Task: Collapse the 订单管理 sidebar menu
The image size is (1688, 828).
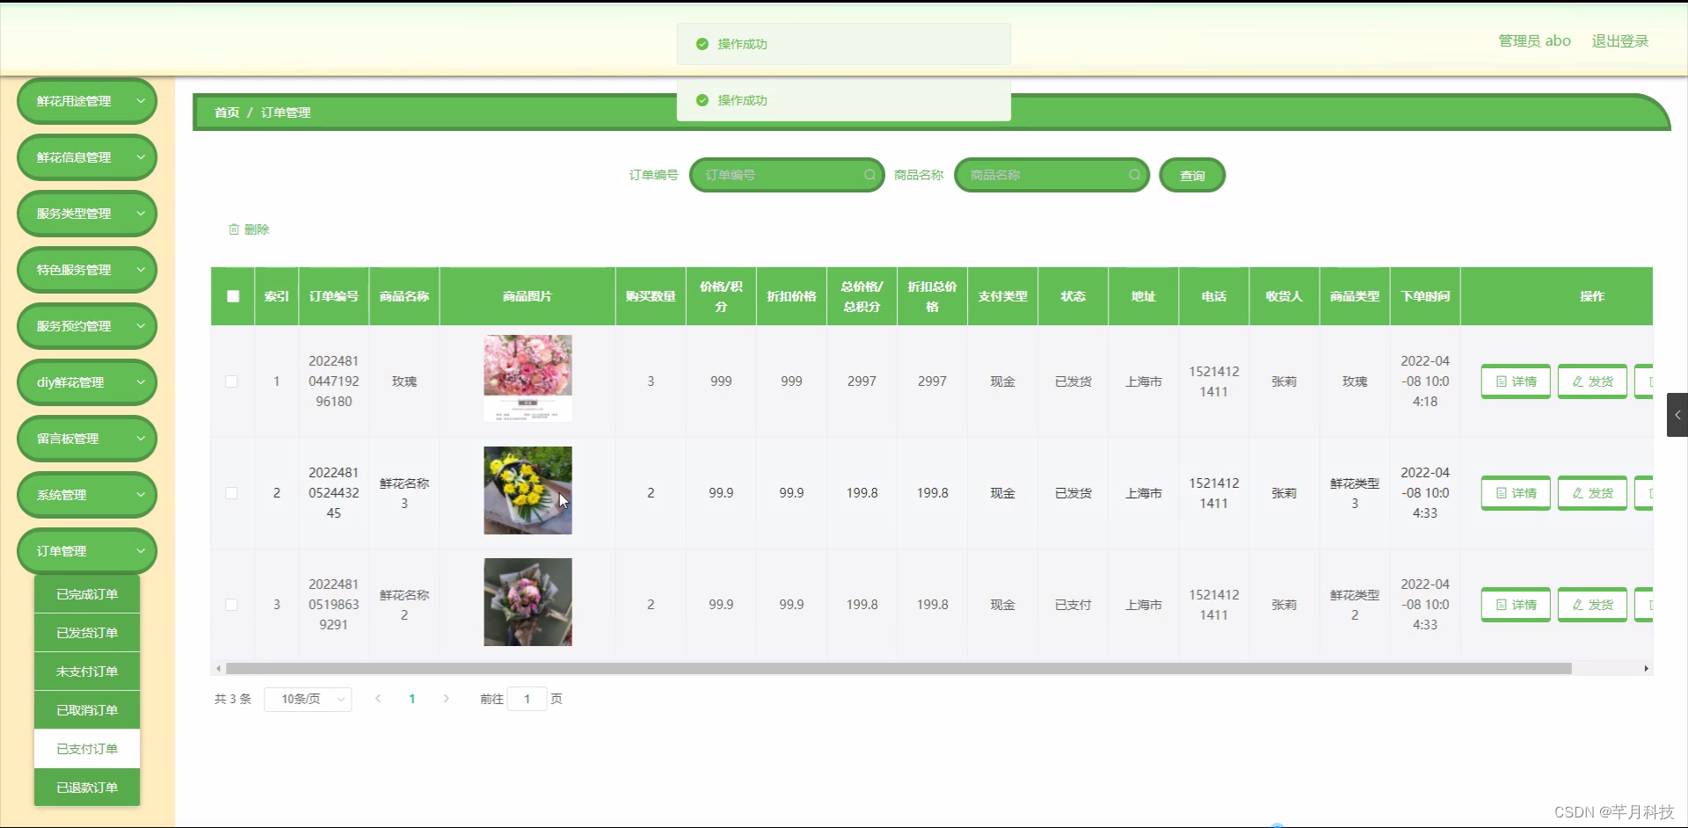Action: pyautogui.click(x=86, y=551)
